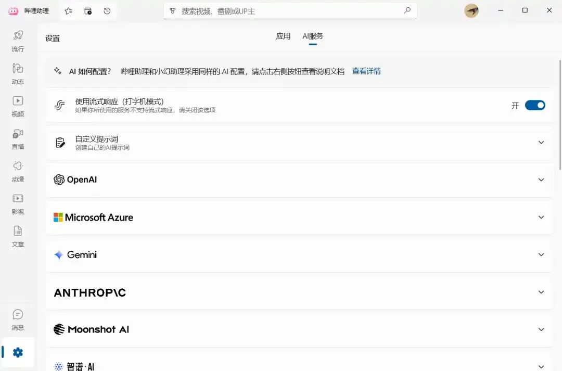Close the 哔哩助理 window

549,11
